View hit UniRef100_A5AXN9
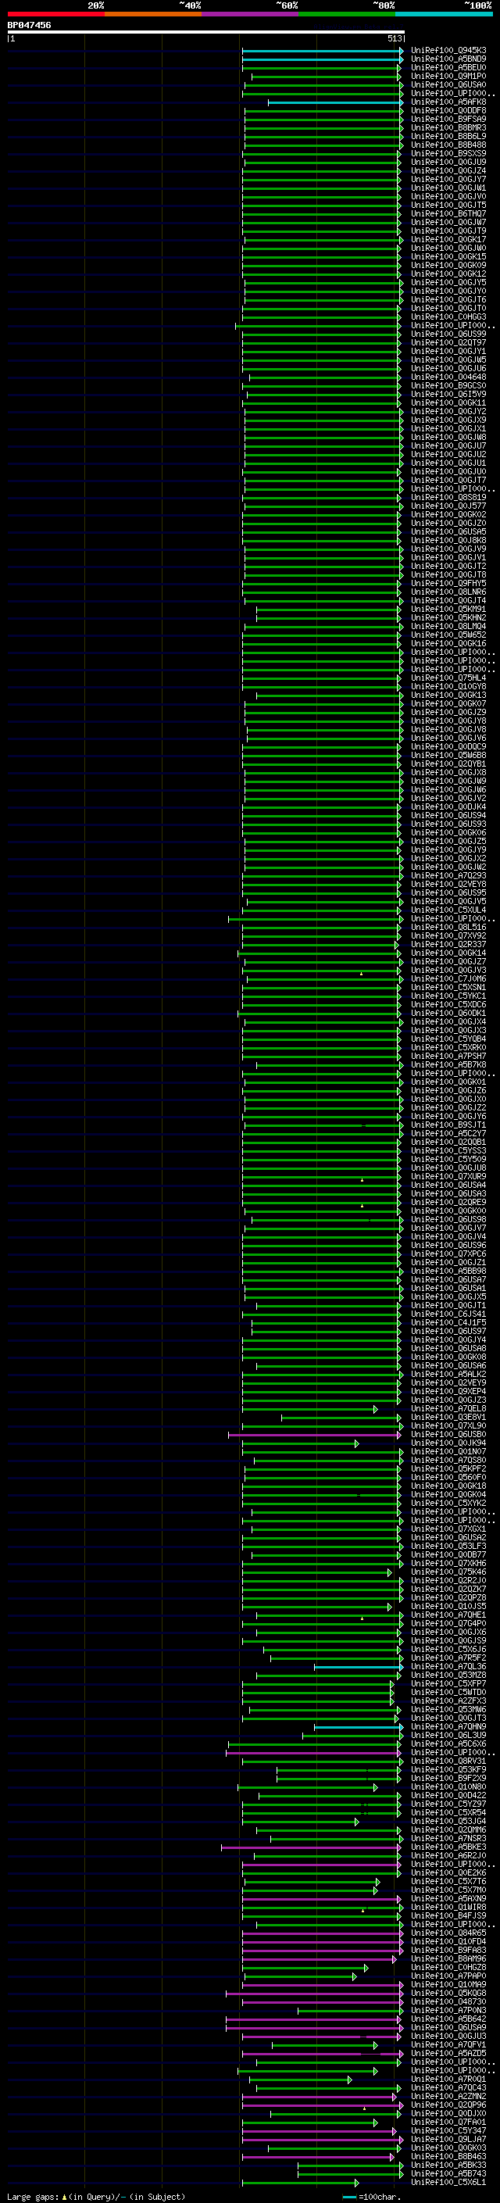Viewport: 500px width, 2203px height. click(x=448, y=1897)
